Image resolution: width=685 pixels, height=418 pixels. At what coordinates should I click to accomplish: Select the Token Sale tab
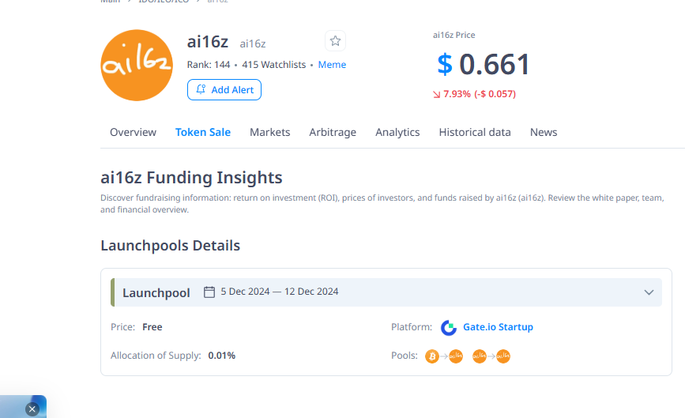(203, 132)
